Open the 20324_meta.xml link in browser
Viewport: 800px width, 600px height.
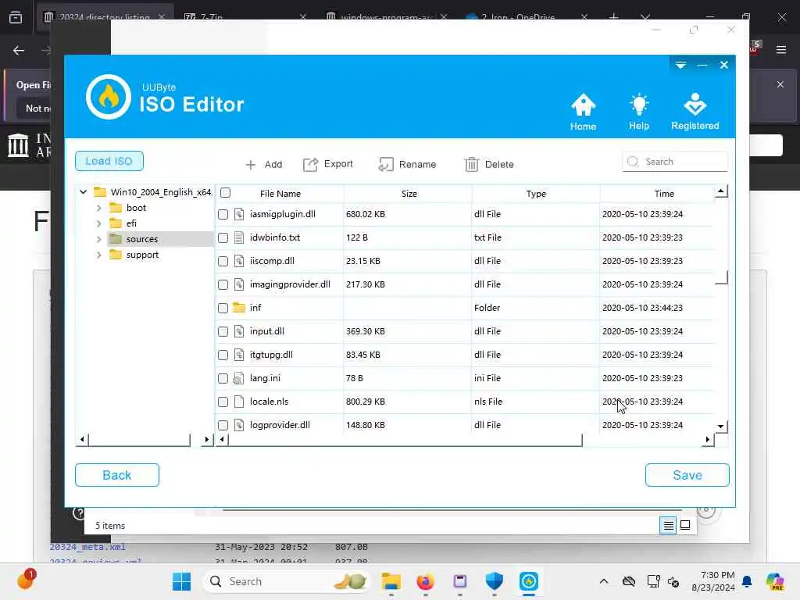coord(87,547)
